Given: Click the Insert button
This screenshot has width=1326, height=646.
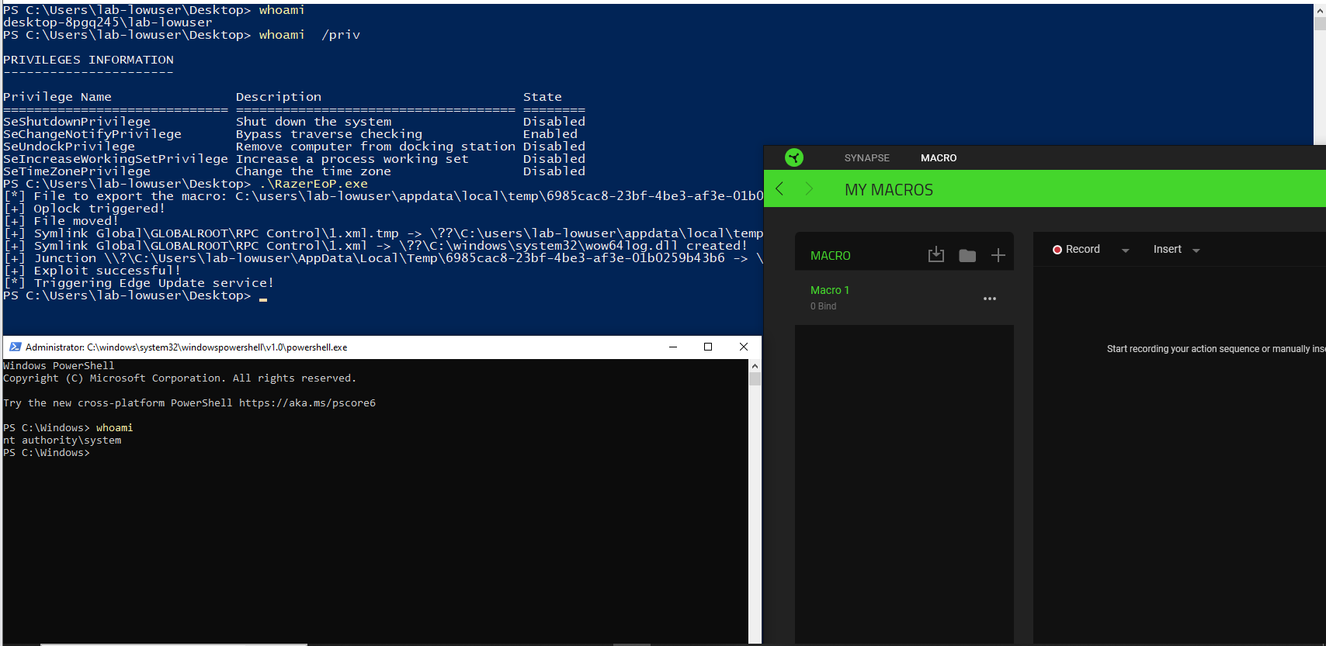Looking at the screenshot, I should point(1168,249).
